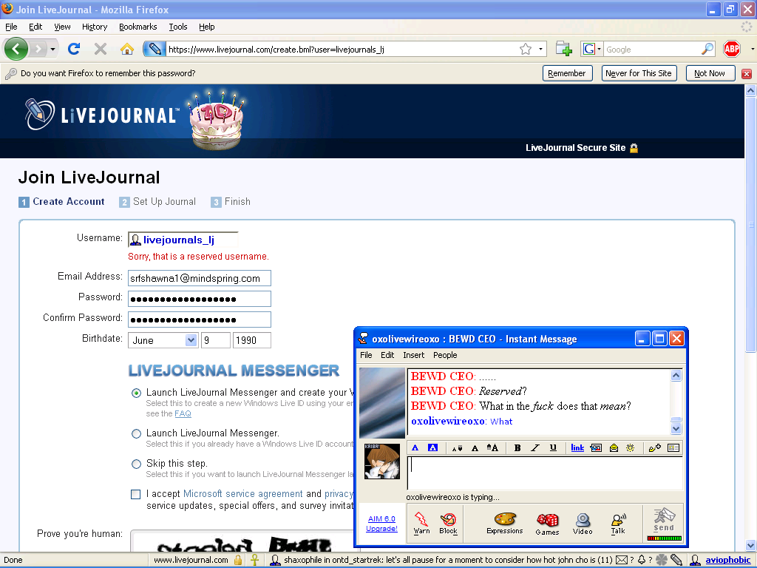The height and width of the screenshot is (568, 757).
Task: Toggle underline formatting in AIM message
Action: pyautogui.click(x=553, y=447)
